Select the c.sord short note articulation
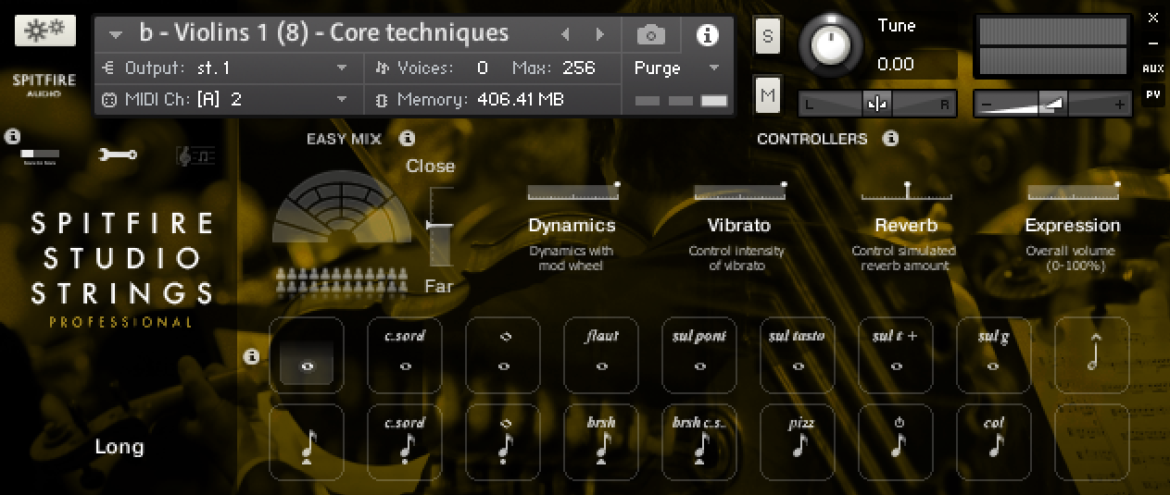 405,442
